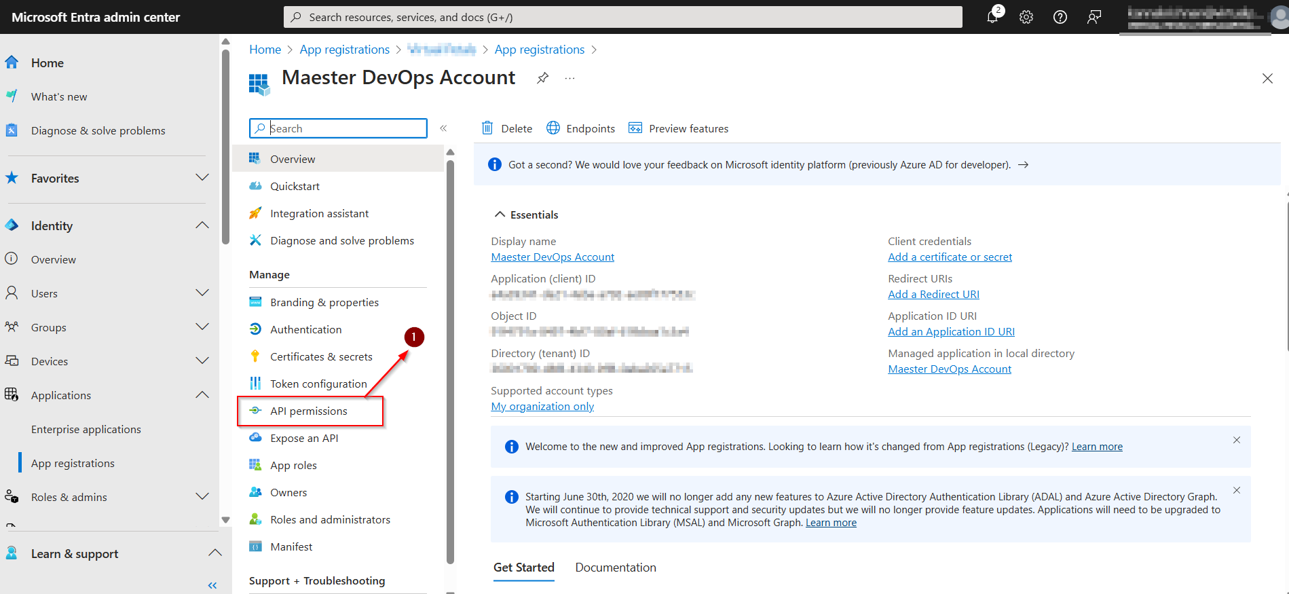The image size is (1289, 594).
Task: Click the managed application Maester DevOps Account link
Action: 950,369
